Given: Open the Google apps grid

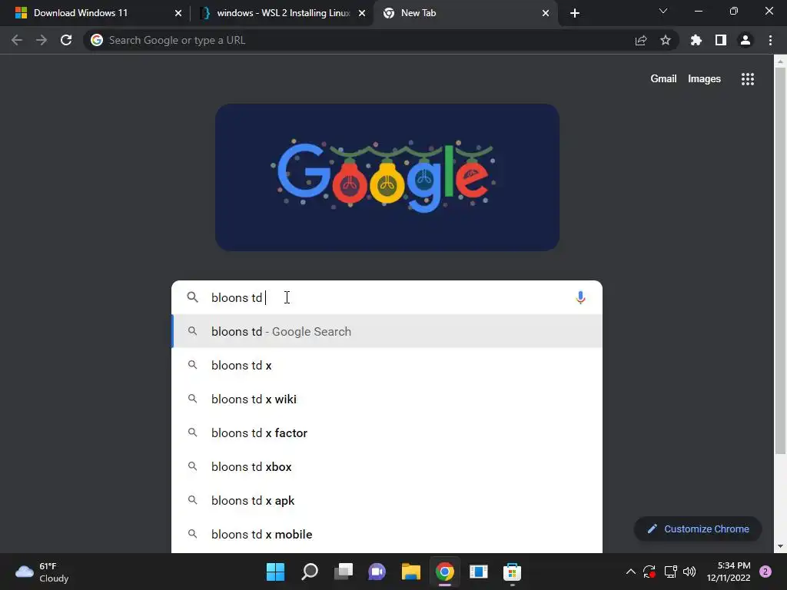Looking at the screenshot, I should pyautogui.click(x=748, y=79).
